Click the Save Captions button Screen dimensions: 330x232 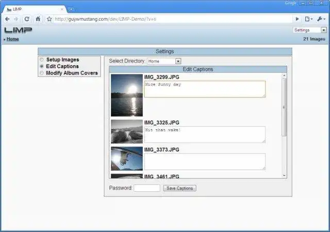180,188
